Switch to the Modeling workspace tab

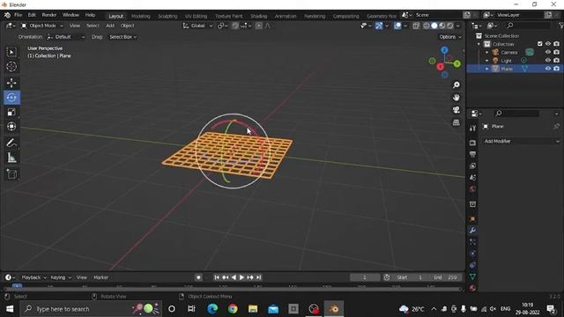click(141, 16)
